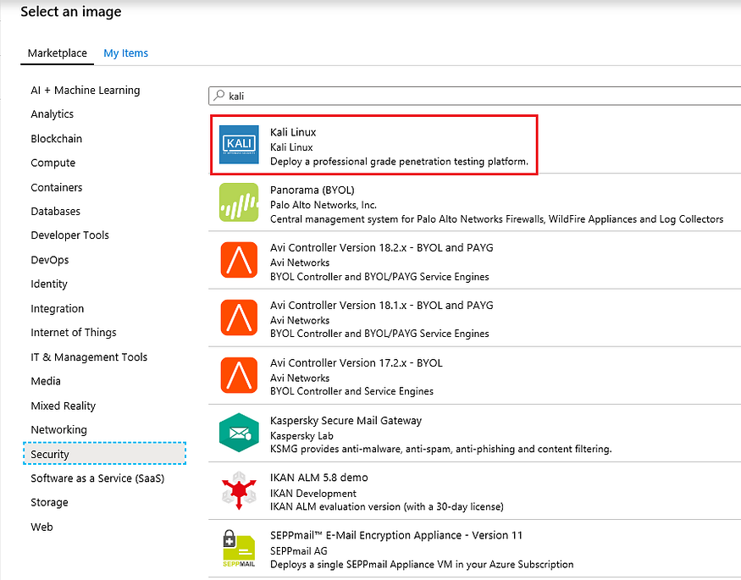The width and height of the screenshot is (741, 580).
Task: Open the Storage category
Action: click(x=49, y=502)
